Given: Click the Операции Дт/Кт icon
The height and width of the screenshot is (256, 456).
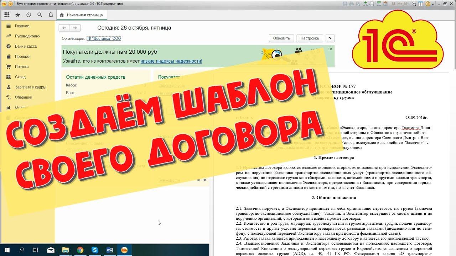Looking at the screenshot, I should (8, 97).
